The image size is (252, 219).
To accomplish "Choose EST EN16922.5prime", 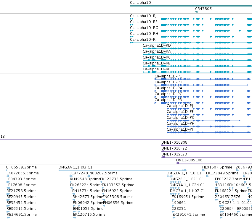I will pyautogui.click(x=117, y=191).
